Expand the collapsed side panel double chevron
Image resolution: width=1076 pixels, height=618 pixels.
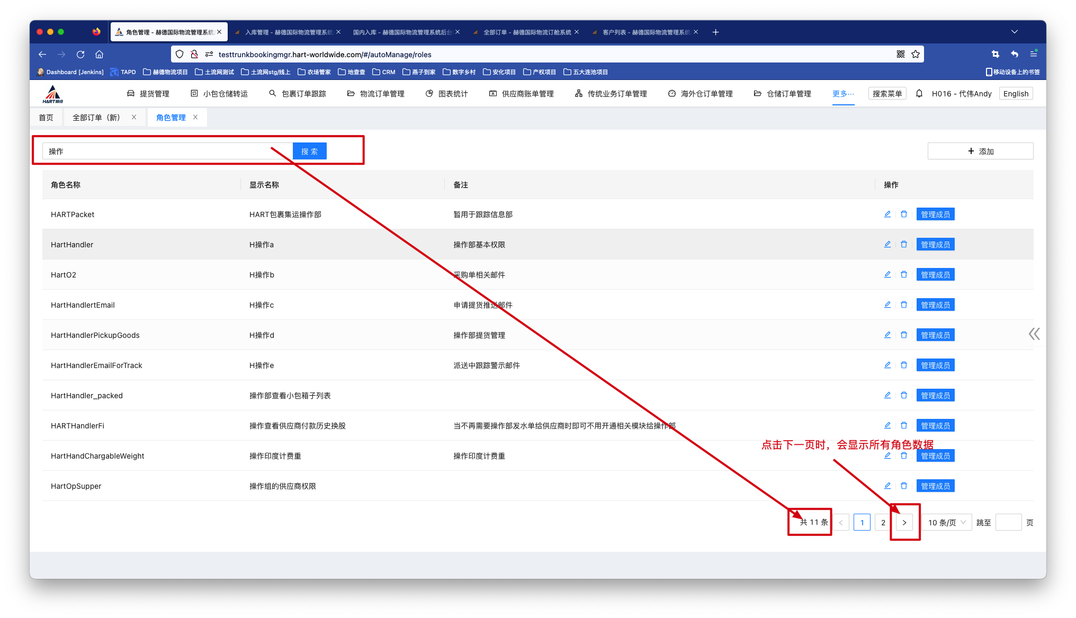point(1034,334)
